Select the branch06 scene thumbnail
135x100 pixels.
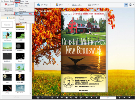20,35
